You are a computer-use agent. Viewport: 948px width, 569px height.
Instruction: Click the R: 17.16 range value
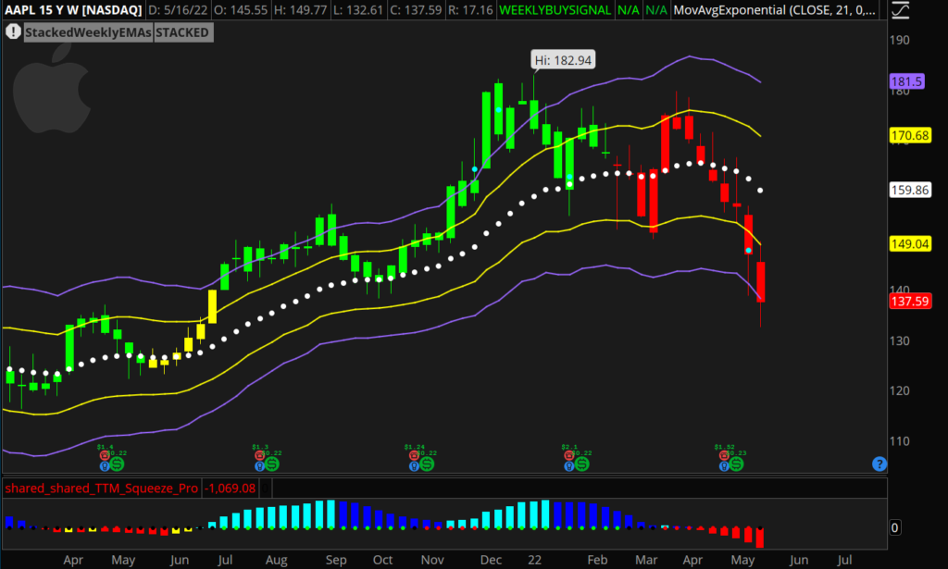pyautogui.click(x=469, y=10)
